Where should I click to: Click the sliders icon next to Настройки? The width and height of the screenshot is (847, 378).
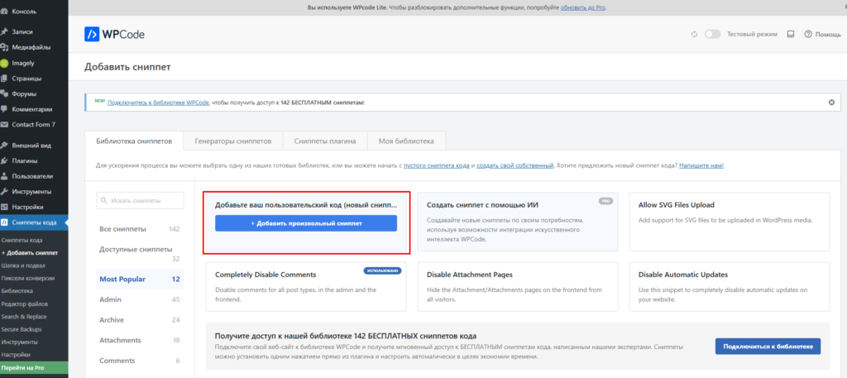point(4,207)
